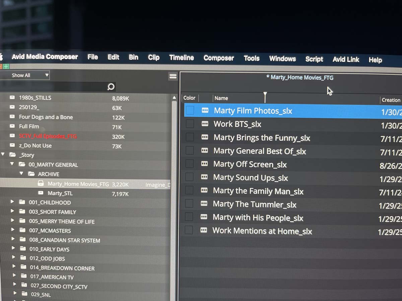
Task: Expand the 001_CHILDHOOD folder
Action: point(12,202)
